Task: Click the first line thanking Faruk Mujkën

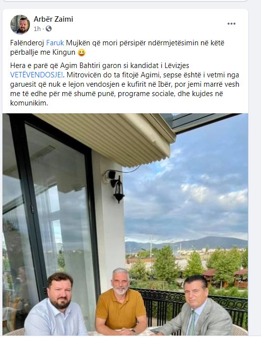Action: pos(117,43)
